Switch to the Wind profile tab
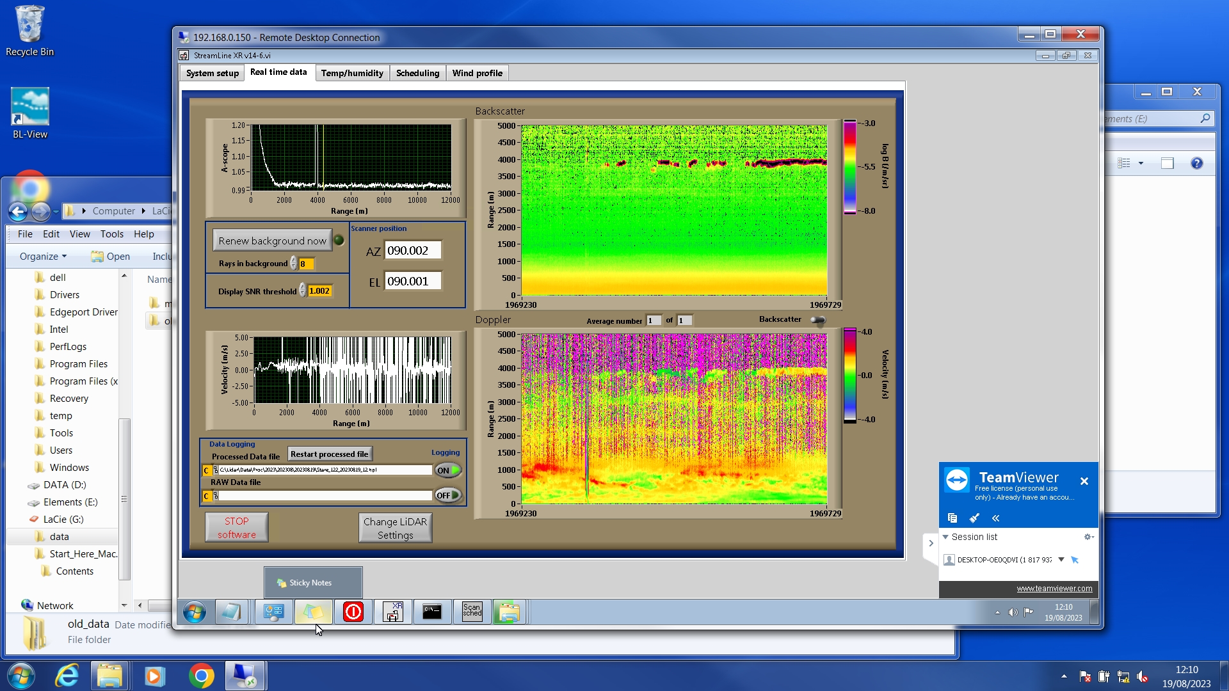This screenshot has height=691, width=1229. (477, 73)
